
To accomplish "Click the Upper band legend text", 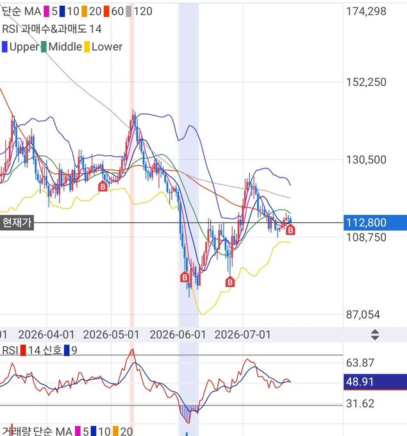I will pos(24,47).
